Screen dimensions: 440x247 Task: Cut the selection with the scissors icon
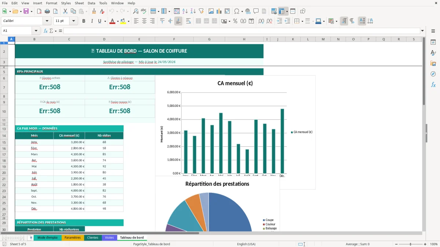[65, 11]
